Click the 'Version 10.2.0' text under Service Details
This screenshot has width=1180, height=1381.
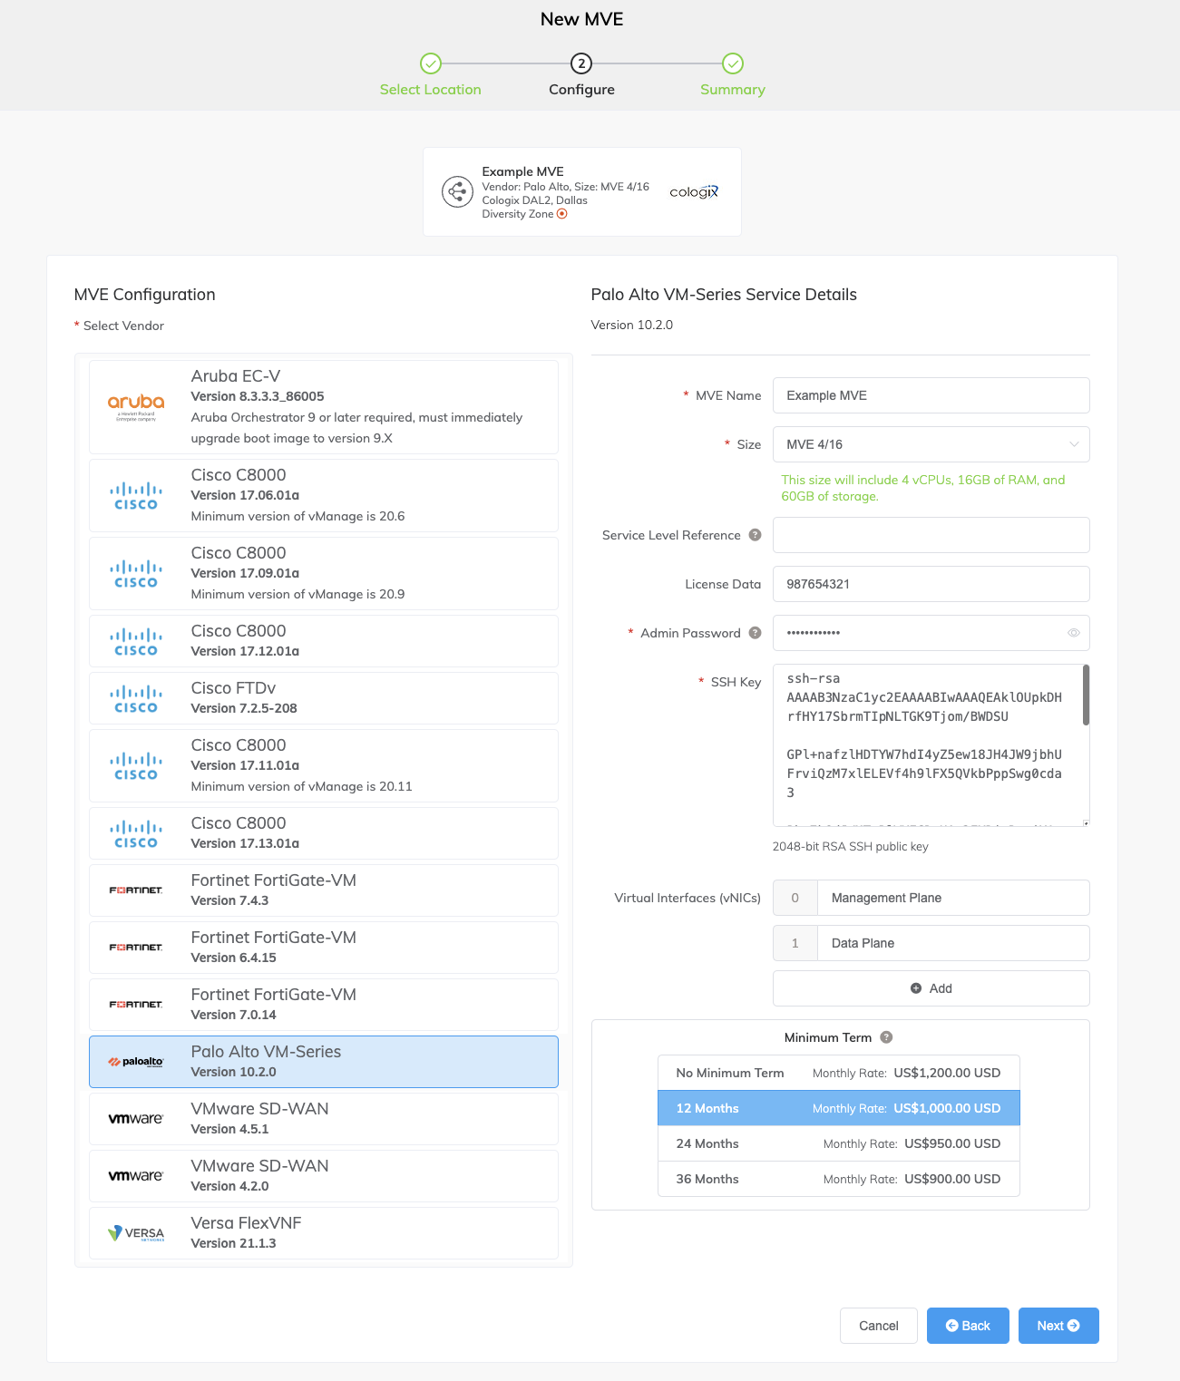pos(632,325)
